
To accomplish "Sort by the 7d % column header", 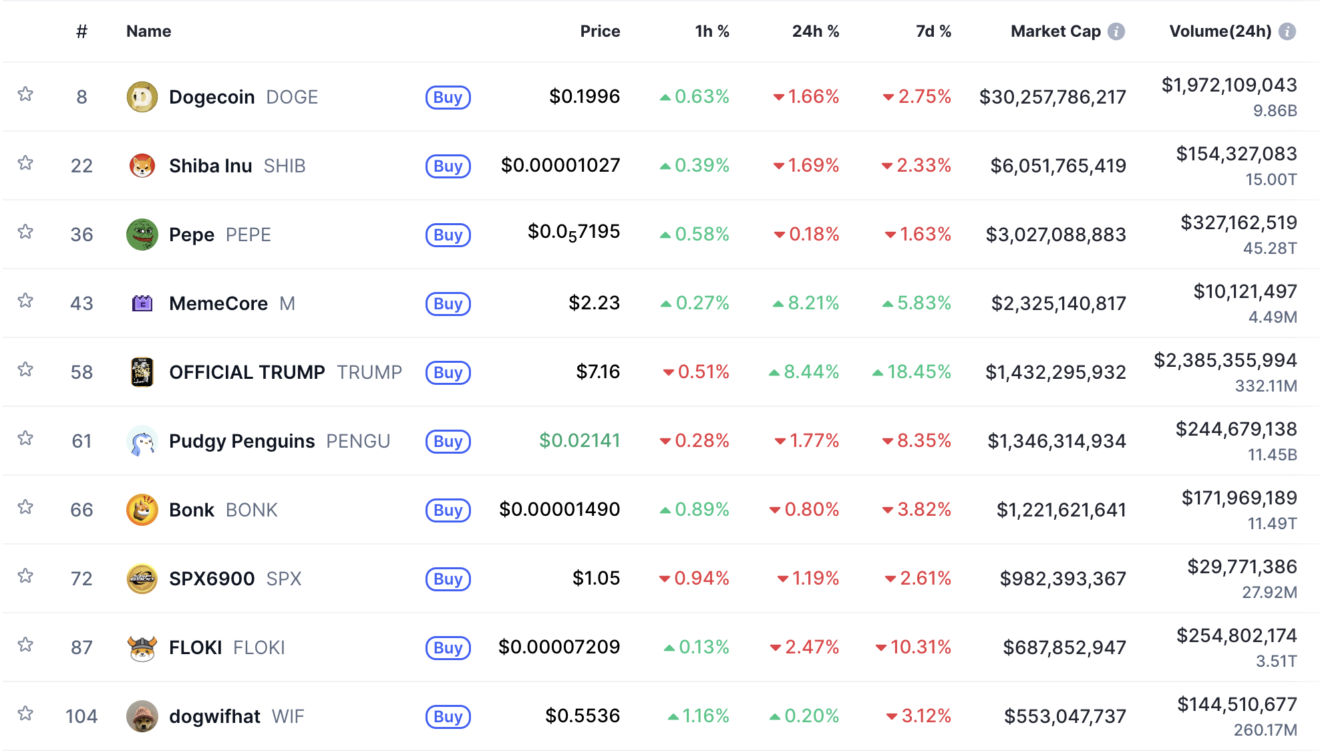I will [933, 31].
